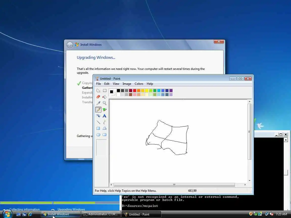
Task: Select the rectangular Select tool
Action: (105, 91)
